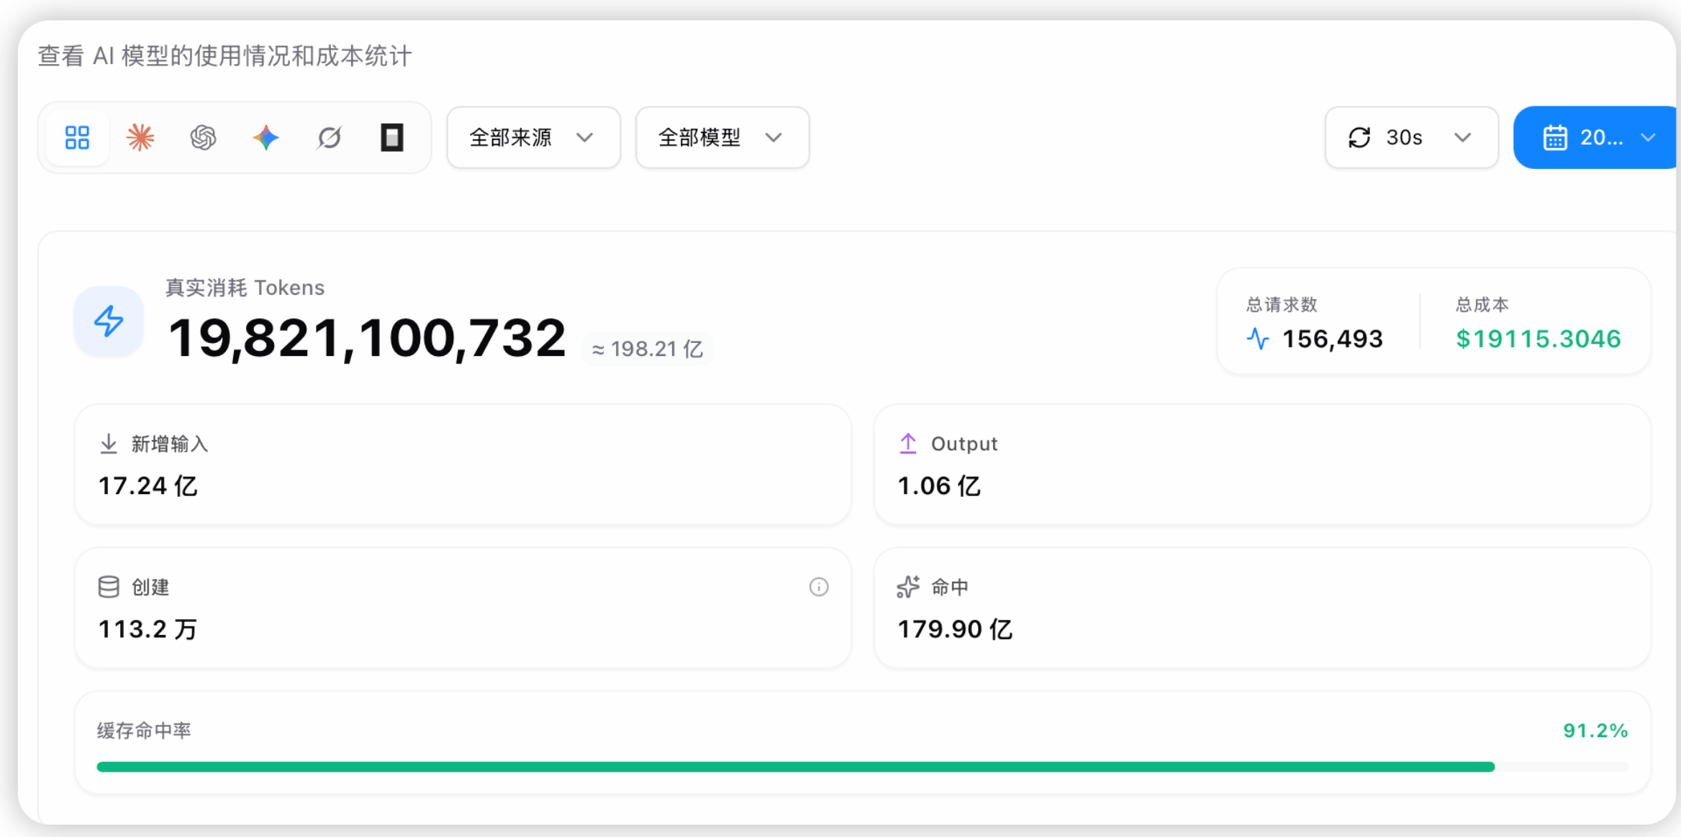1681x837 pixels.
Task: Click the 真实消耗 Tokens heading
Action: [245, 288]
